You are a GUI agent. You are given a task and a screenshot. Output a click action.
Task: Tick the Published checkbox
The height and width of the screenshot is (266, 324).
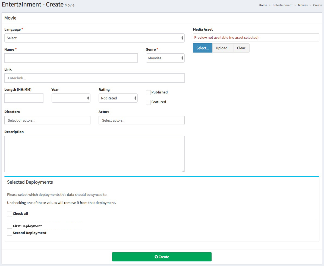[x=148, y=93]
